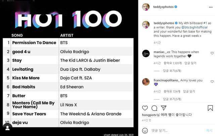Like the maniac._.cc comment
The image size is (215, 136).
coord(212,53)
